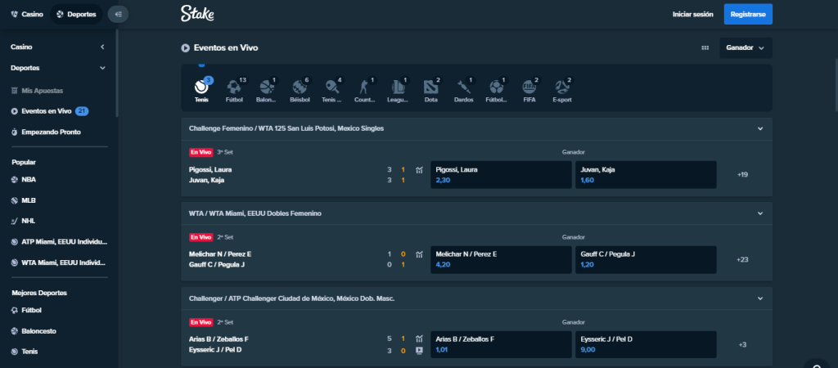
Task: Open Eventos en Vivo in sidebar
Action: click(x=50, y=111)
